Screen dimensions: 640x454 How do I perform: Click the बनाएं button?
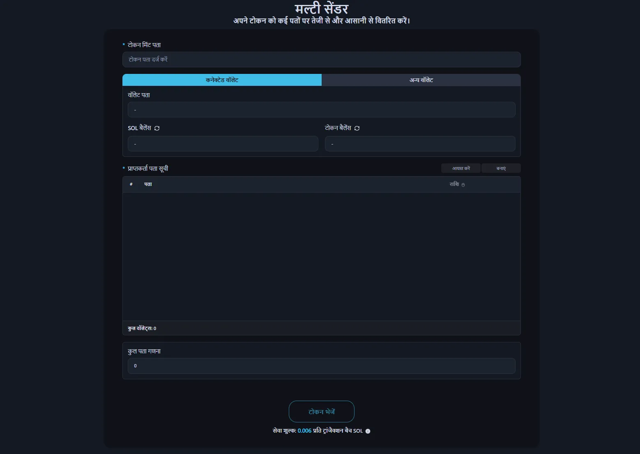click(x=501, y=168)
